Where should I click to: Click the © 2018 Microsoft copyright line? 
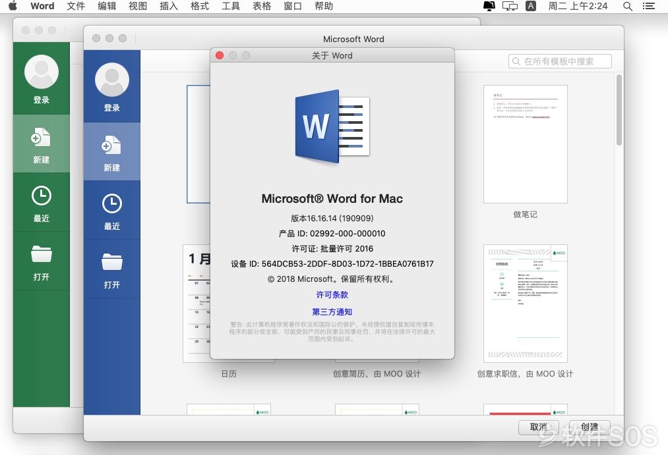click(x=332, y=279)
